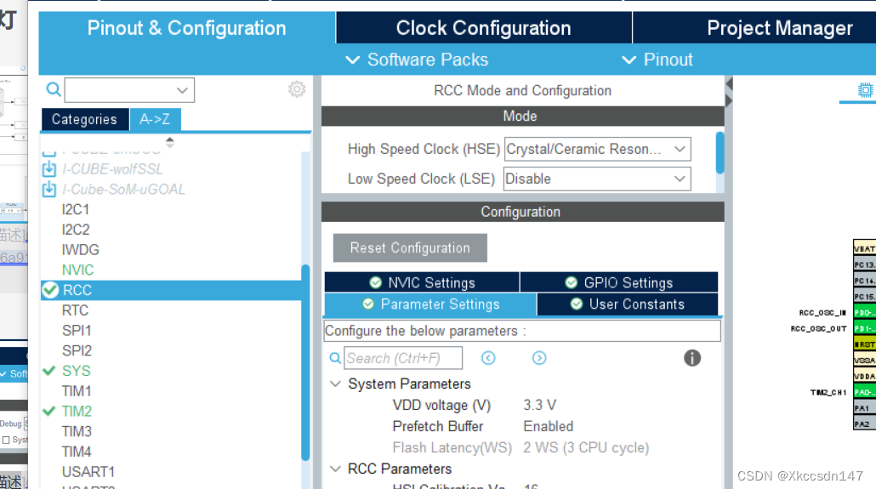
Task: Click the Prefetch Buffer Enabled value
Action: coord(548,426)
